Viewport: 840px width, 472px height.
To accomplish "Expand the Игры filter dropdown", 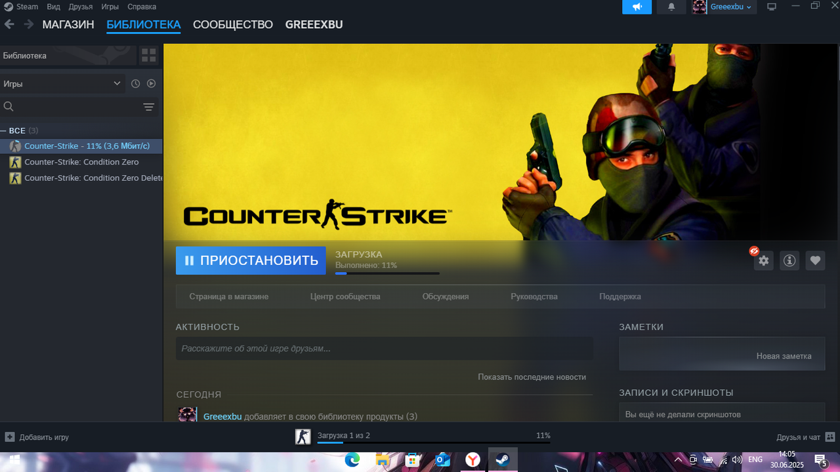I will [x=62, y=84].
